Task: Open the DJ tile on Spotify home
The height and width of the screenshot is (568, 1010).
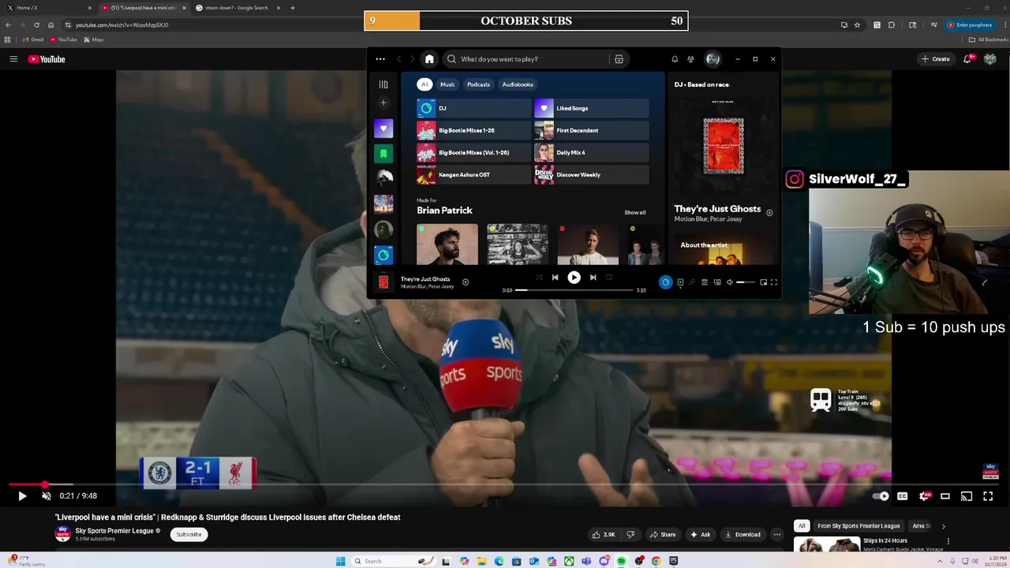Action: [474, 108]
